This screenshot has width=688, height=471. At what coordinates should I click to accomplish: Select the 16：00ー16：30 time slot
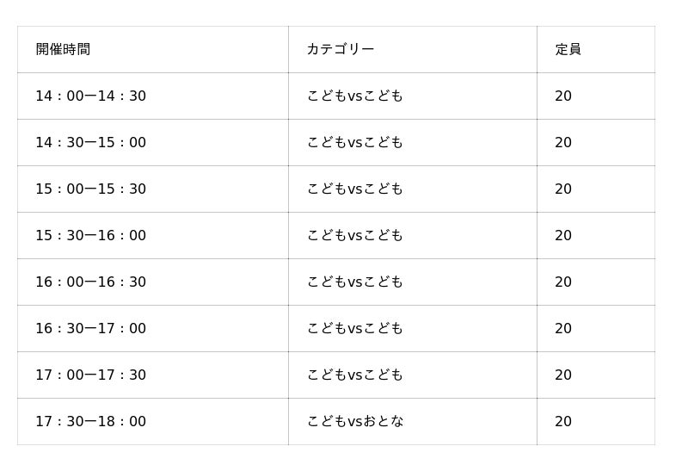click(x=90, y=282)
